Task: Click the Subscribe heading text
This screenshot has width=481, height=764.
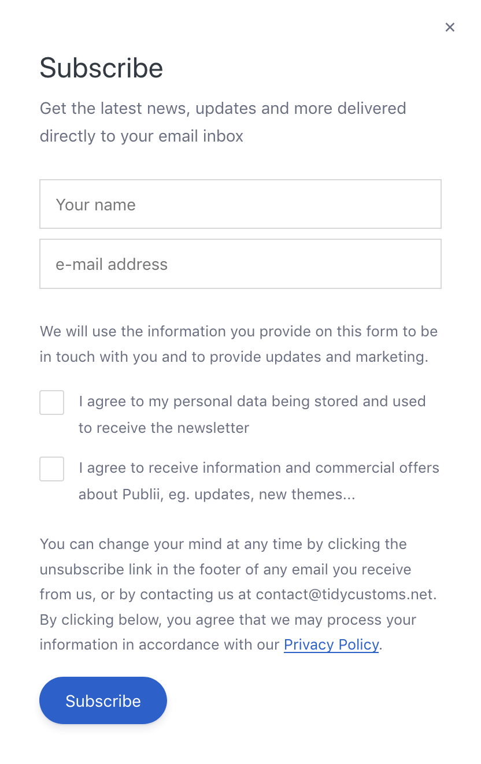Action: 101,68
